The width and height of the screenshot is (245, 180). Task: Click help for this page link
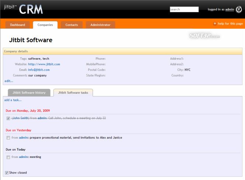coord(230,24)
